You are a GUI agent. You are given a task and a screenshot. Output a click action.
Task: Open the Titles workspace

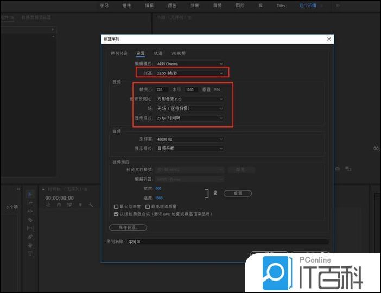(x=281, y=5)
